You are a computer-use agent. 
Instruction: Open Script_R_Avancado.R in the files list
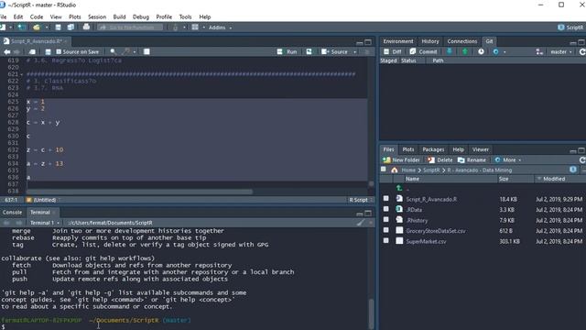[x=431, y=199]
